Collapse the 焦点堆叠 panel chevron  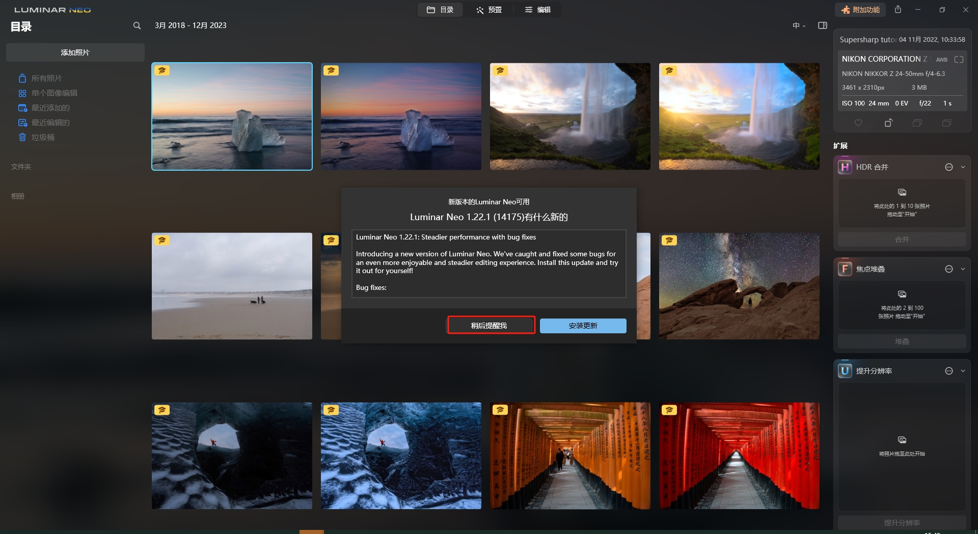coord(963,269)
